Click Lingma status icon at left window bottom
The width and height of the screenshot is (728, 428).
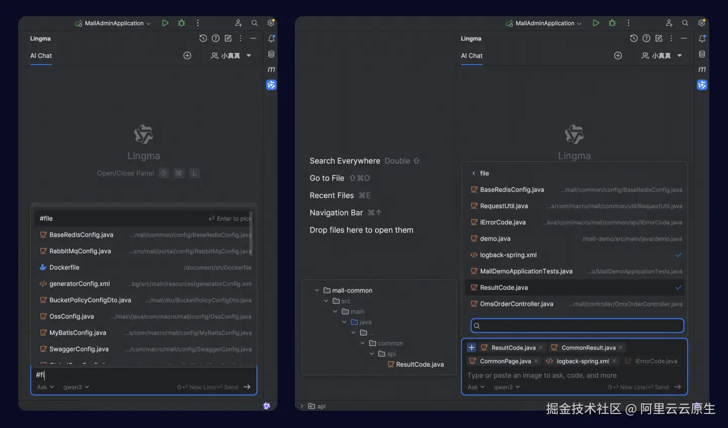coord(267,406)
